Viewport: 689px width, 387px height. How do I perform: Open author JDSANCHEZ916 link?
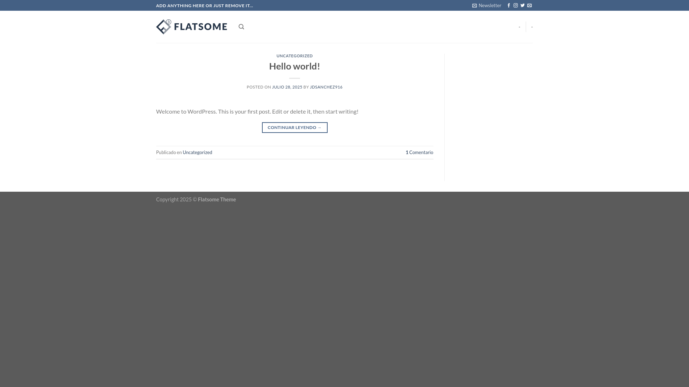326,87
